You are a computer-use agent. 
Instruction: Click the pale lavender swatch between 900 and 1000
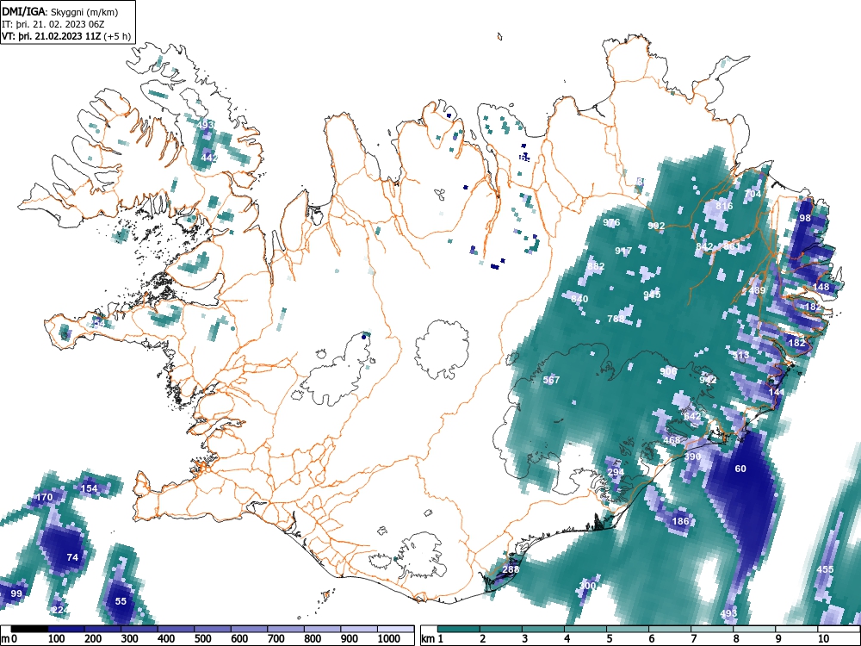point(358,629)
